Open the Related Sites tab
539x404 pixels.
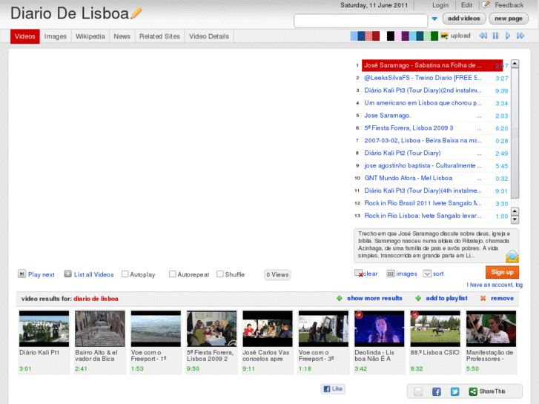click(159, 36)
